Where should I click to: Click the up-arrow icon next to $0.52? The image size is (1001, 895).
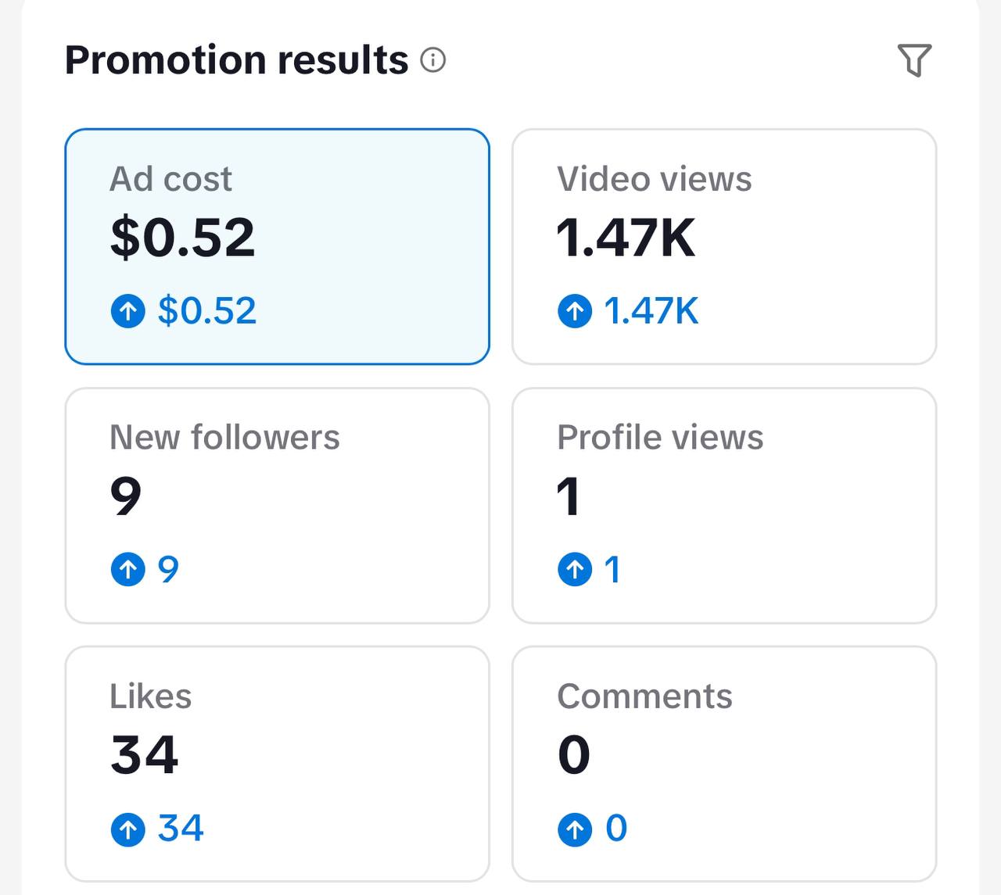(128, 311)
